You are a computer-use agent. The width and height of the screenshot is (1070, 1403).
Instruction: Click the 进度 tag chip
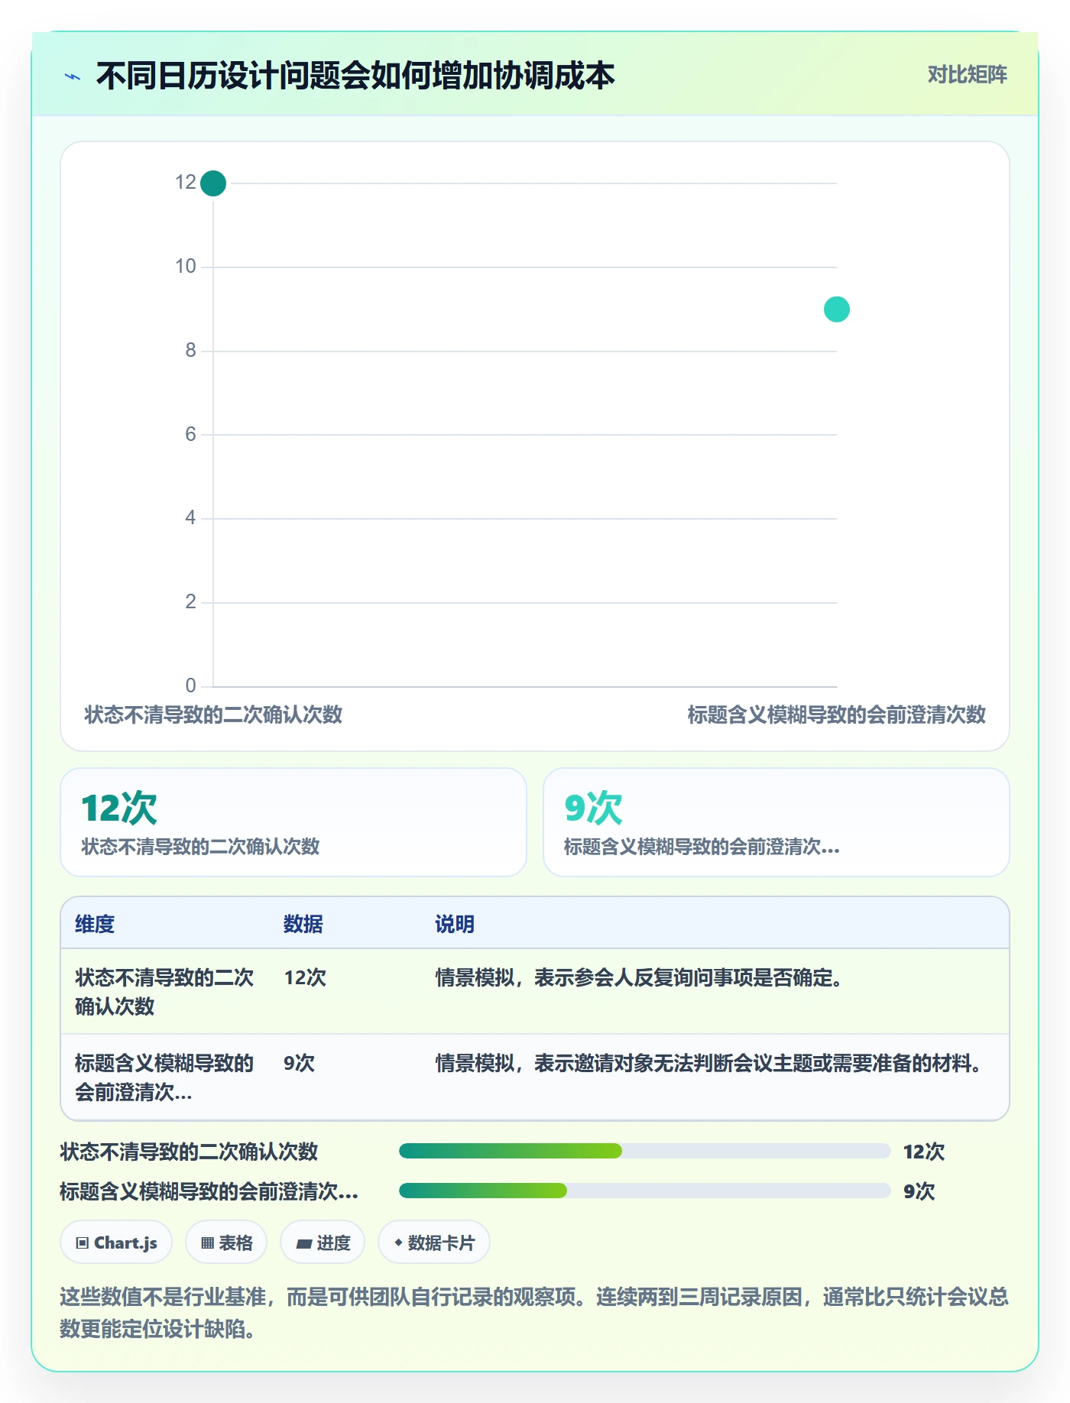coord(323,1243)
